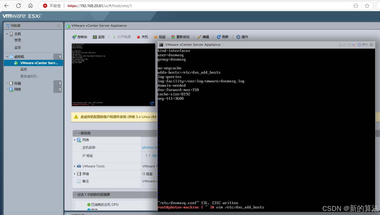
Task: Collapse the 网络 row under 一般信息
Action: [75, 140]
